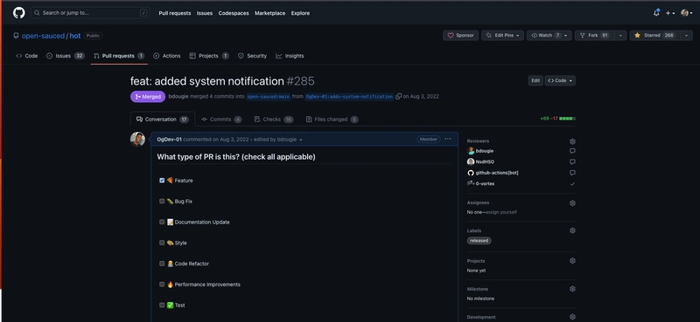Click the Starred button

pos(654,35)
